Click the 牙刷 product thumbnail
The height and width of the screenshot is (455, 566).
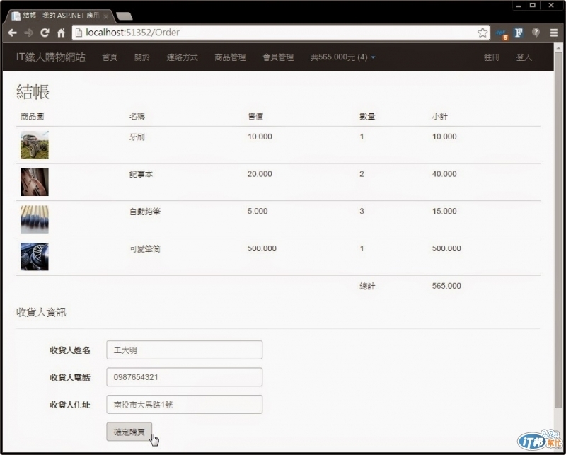click(x=35, y=145)
